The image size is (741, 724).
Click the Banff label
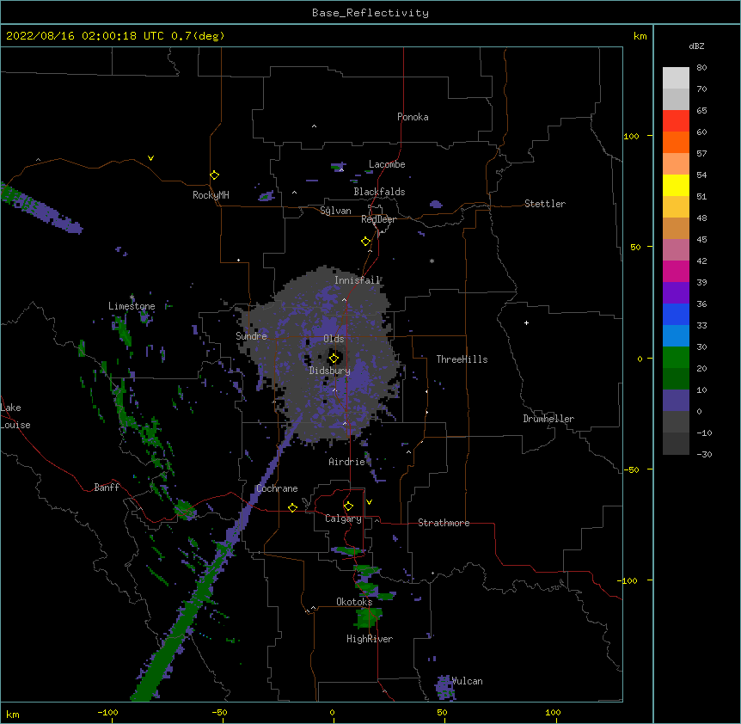(x=107, y=488)
